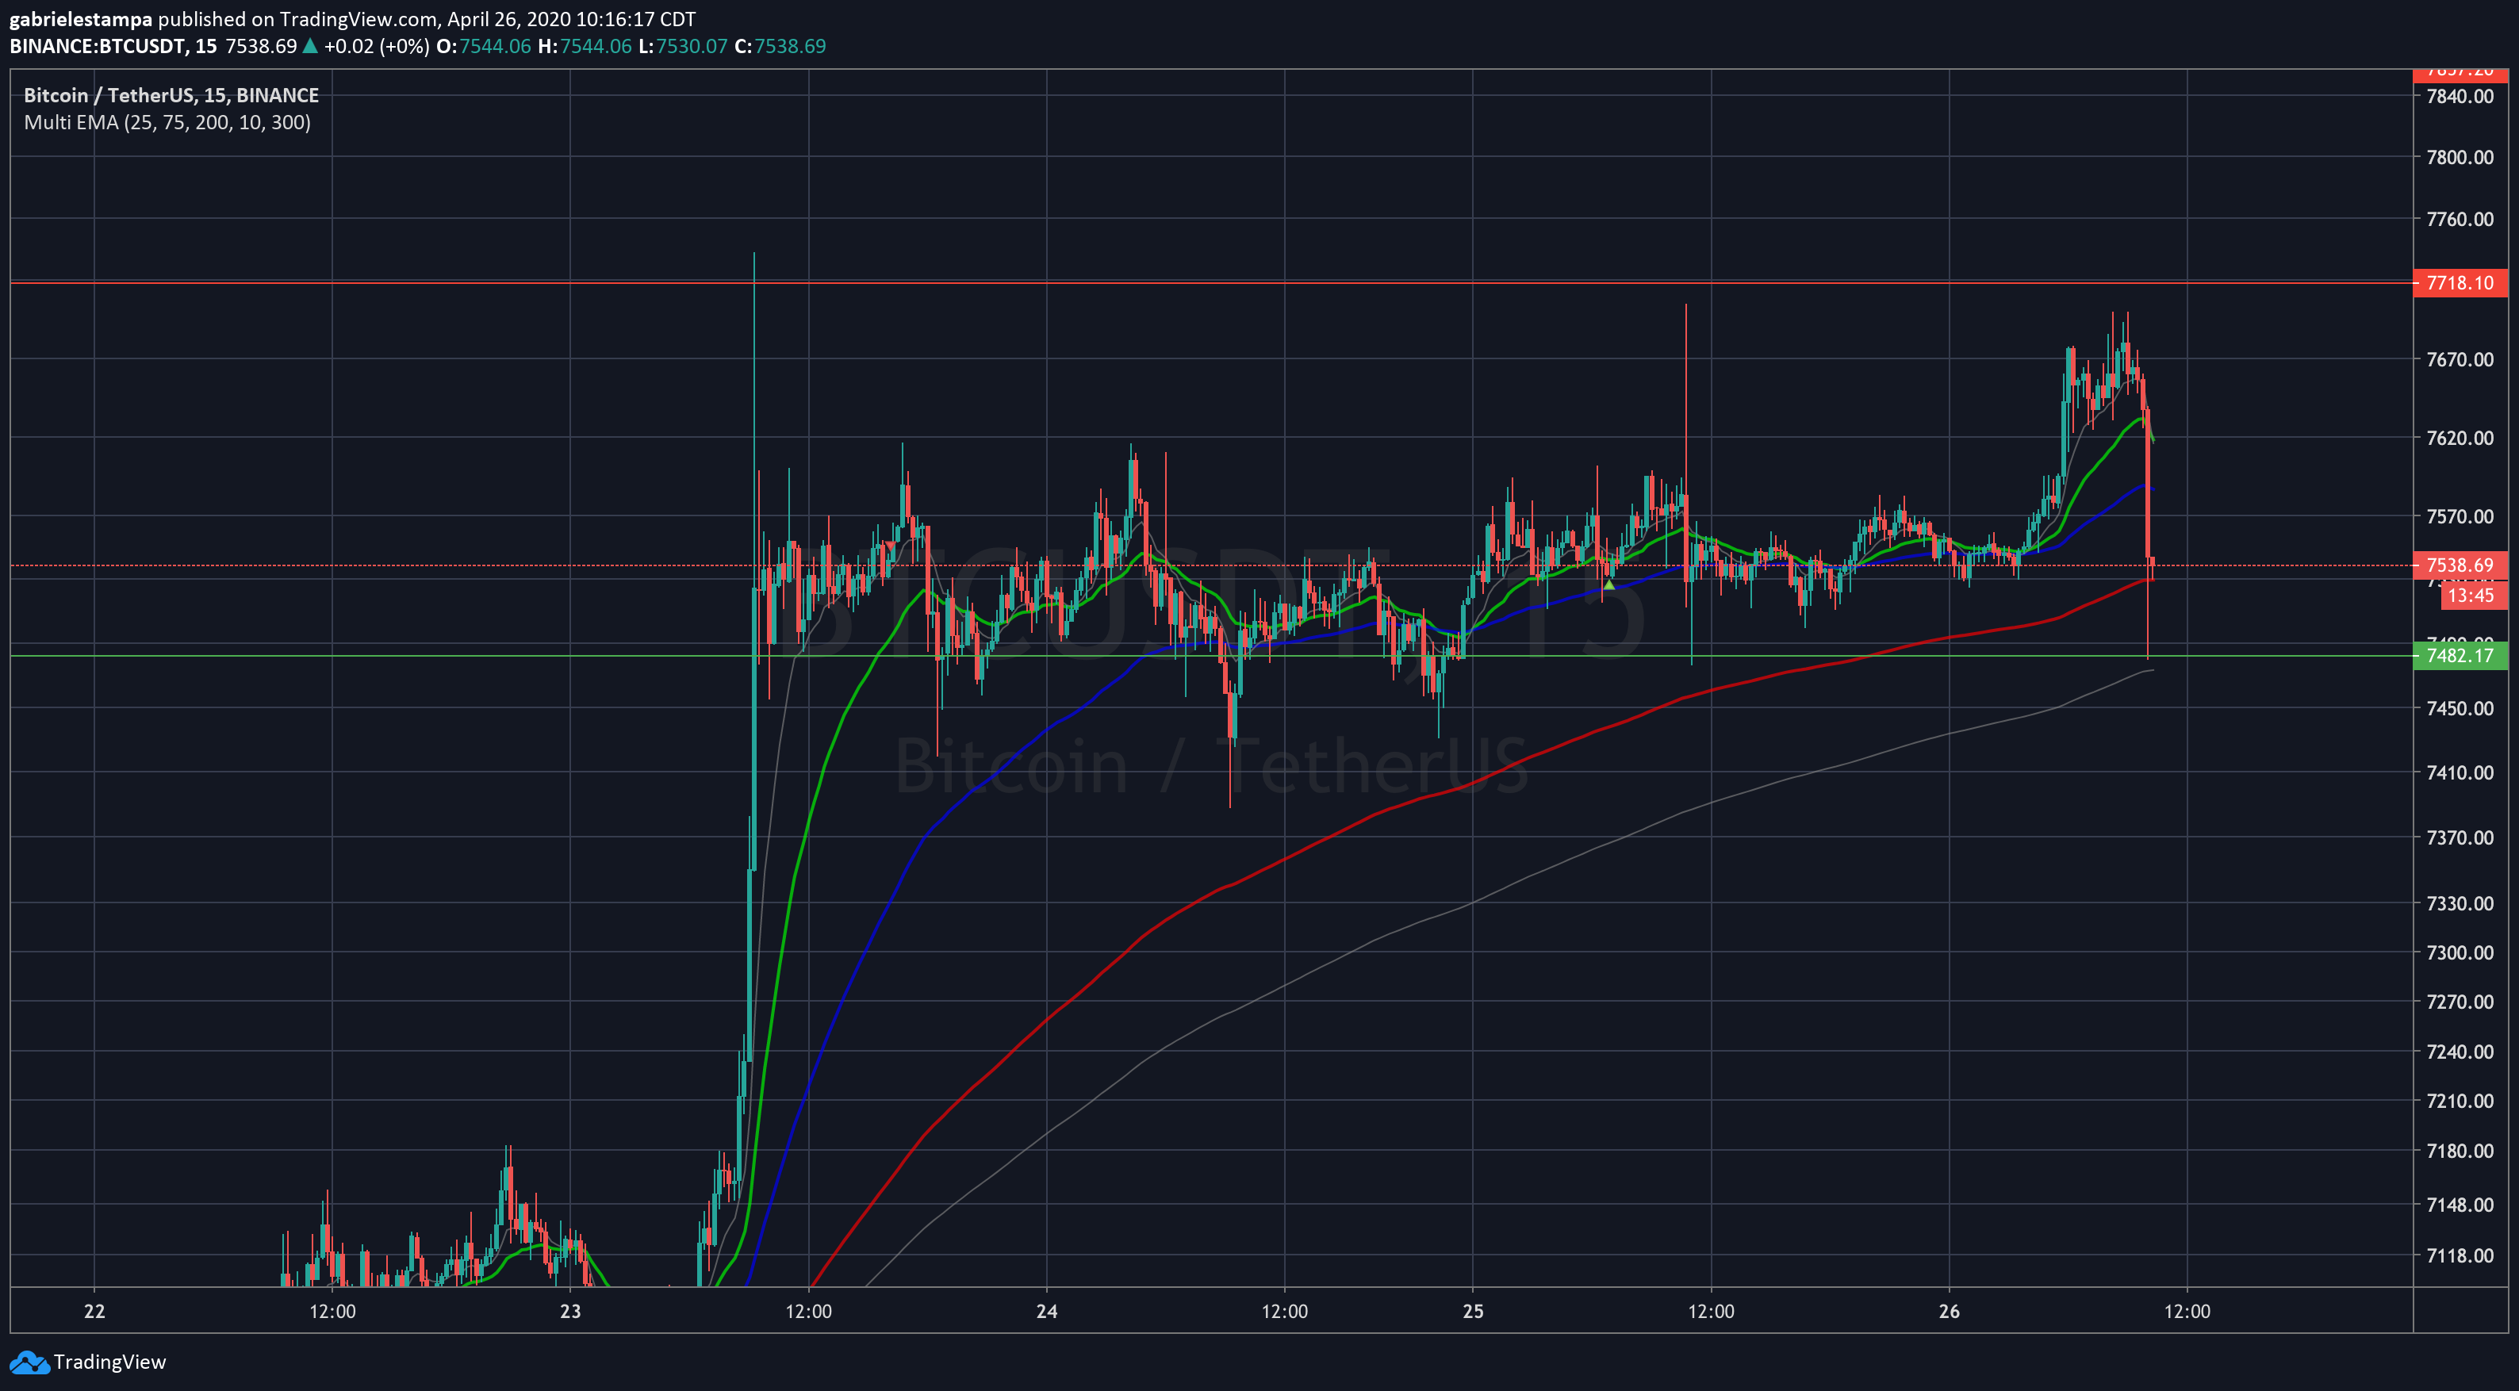Click the BINANCE:BTCUSDT, 15 symbol header
Screen dimensions: 2519x1391
(x=113, y=46)
